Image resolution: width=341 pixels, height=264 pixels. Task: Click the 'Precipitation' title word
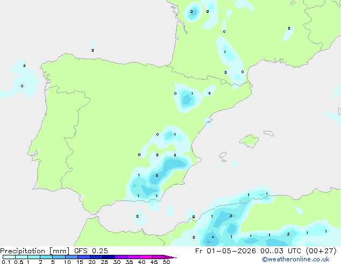[x=23, y=251]
